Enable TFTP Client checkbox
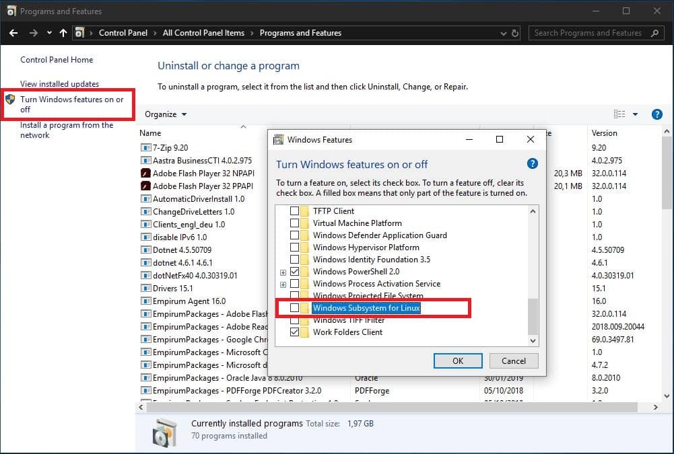The width and height of the screenshot is (674, 454). point(294,211)
